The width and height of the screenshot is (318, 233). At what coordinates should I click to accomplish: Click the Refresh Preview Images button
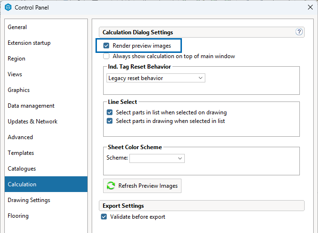point(142,186)
